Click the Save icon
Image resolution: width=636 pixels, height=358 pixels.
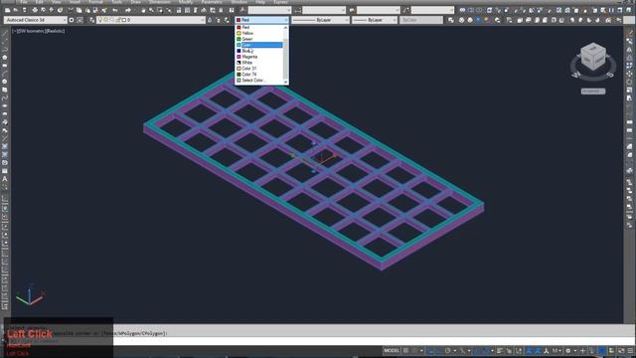point(24,10)
